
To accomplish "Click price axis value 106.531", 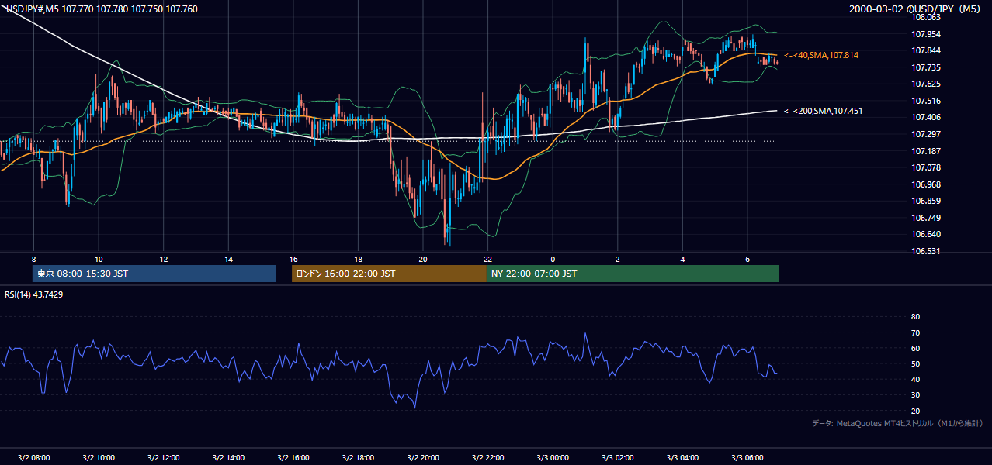I will point(926,251).
